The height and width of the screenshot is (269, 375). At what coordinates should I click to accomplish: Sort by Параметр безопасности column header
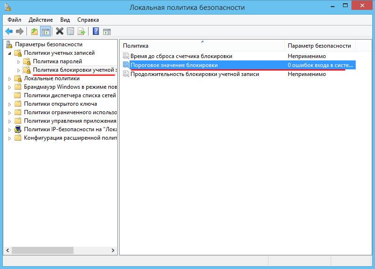[x=320, y=45]
